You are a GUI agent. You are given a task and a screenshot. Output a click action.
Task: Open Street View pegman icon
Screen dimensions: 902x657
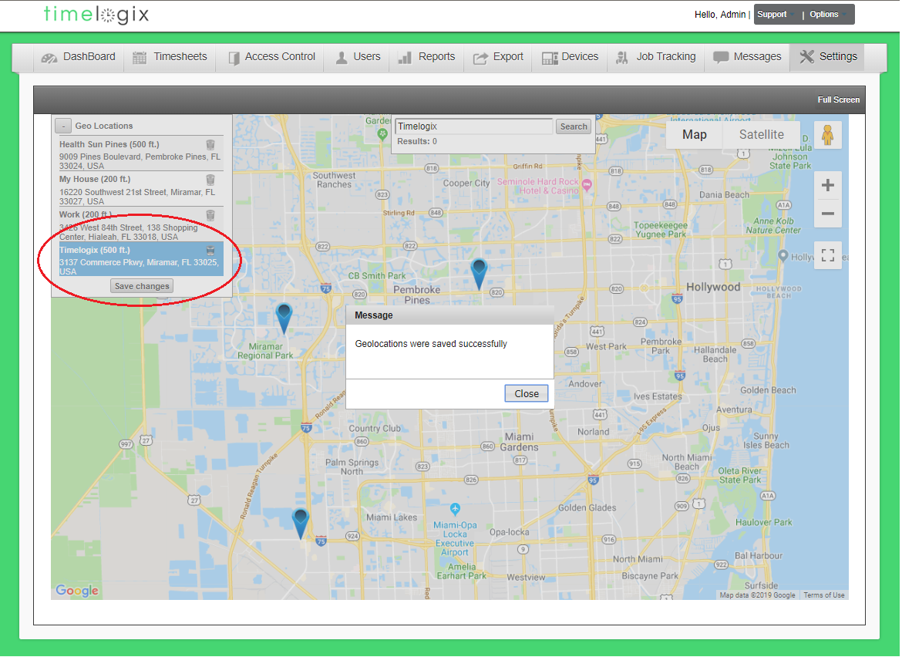(x=827, y=135)
